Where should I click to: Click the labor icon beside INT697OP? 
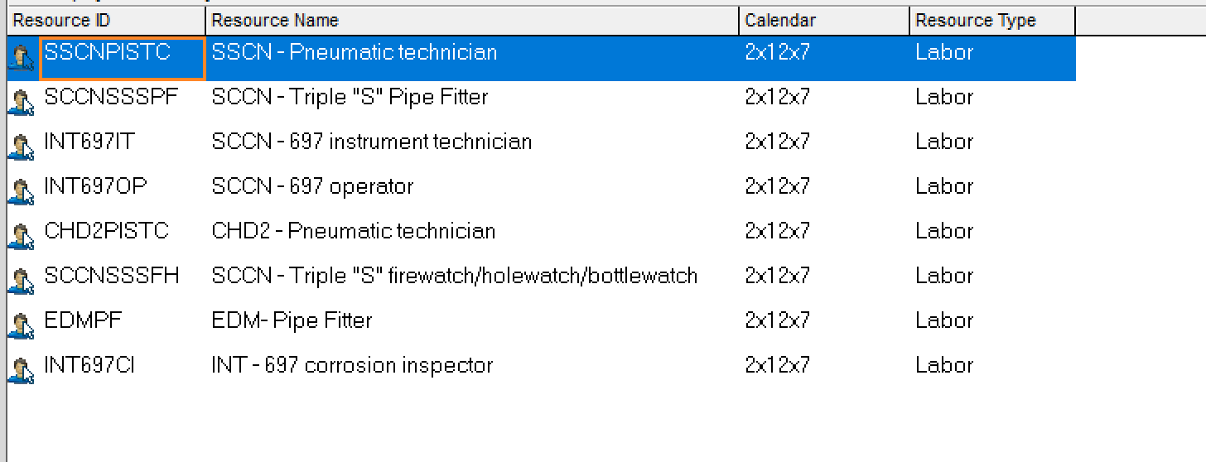click(21, 192)
